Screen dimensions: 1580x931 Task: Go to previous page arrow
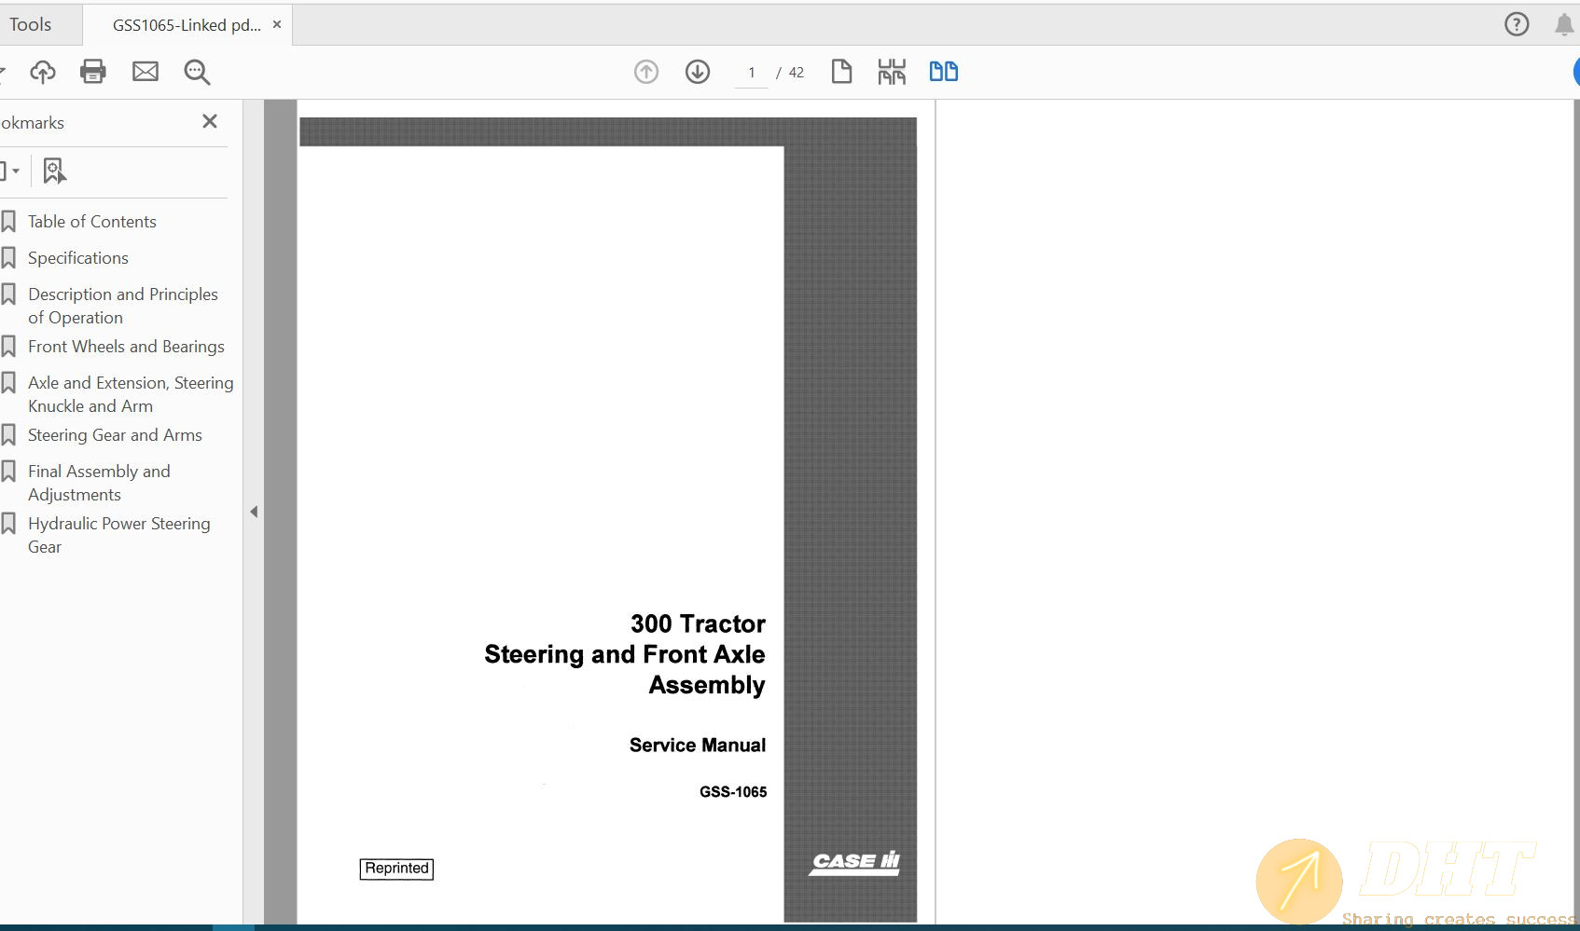tap(646, 72)
